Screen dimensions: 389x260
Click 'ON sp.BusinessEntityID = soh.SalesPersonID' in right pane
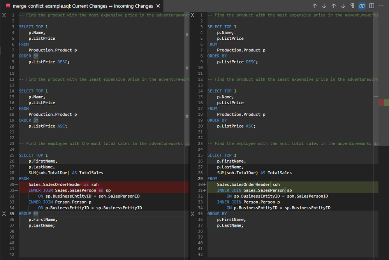click(x=277, y=196)
